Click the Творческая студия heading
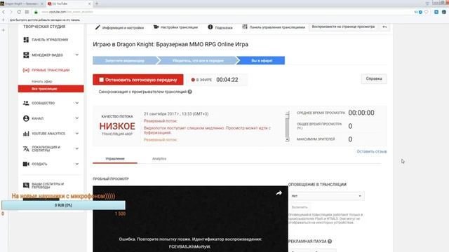 click(44, 27)
